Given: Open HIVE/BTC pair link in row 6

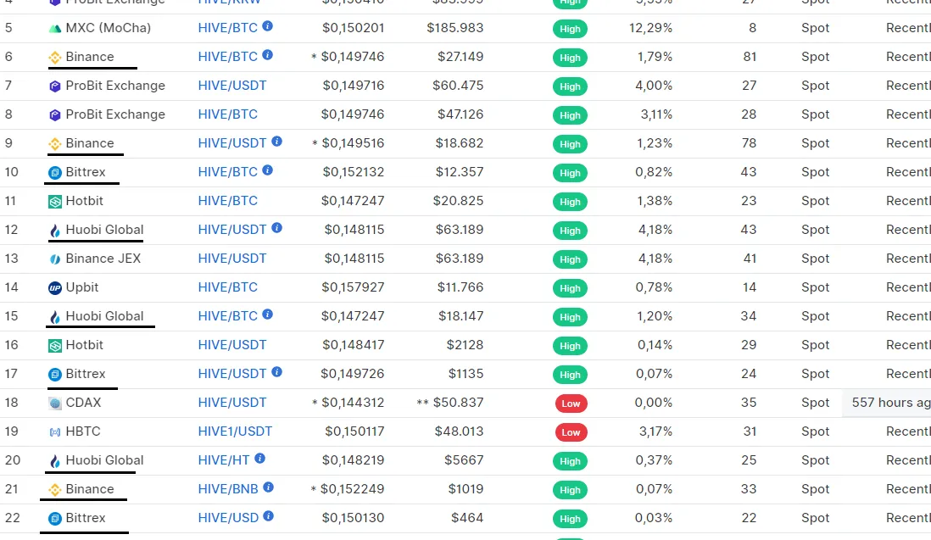Looking at the screenshot, I should click(227, 56).
